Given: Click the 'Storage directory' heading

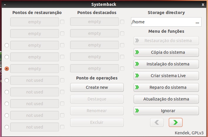Looking at the screenshot, I should pyautogui.click(x=166, y=13).
